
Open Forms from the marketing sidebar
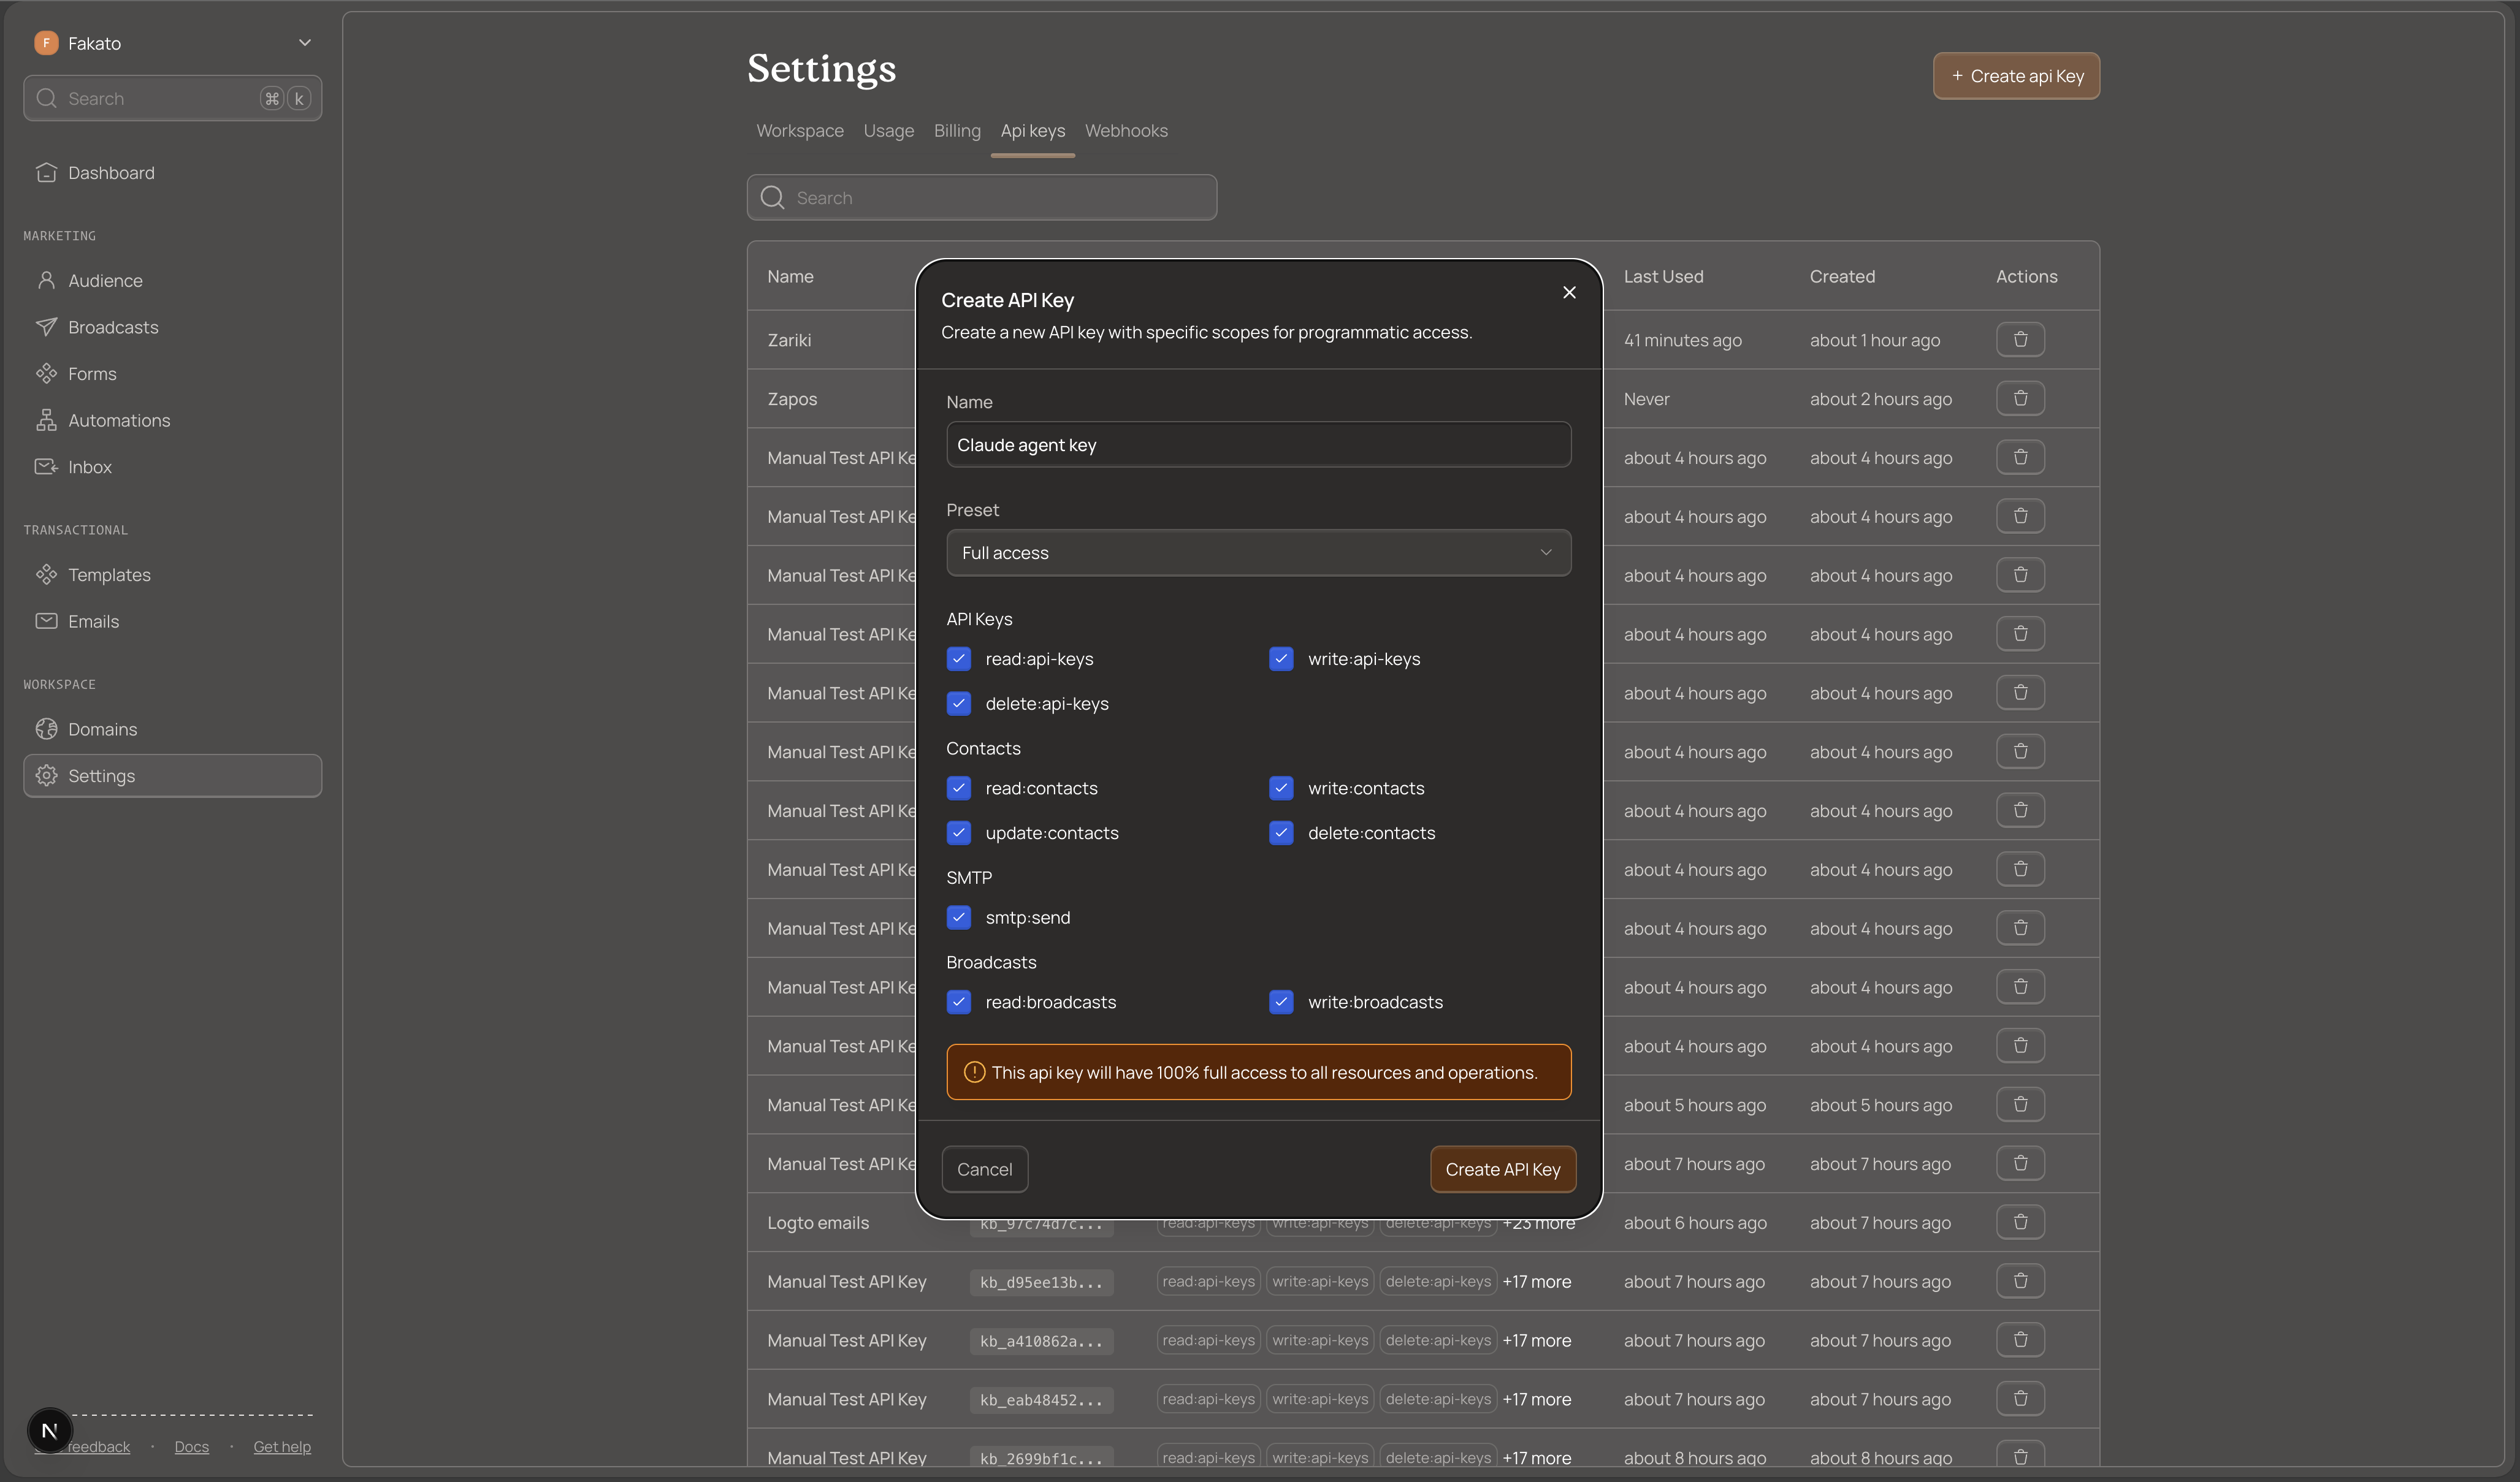click(x=92, y=374)
